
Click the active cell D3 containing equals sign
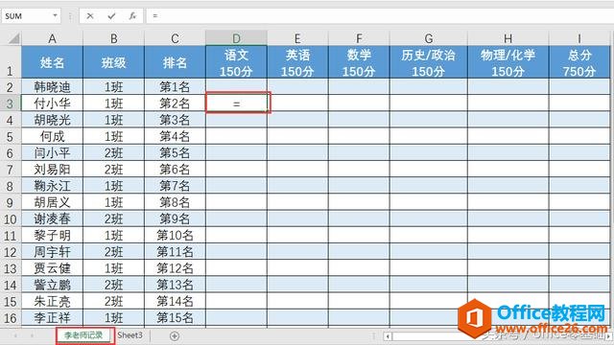pos(238,103)
